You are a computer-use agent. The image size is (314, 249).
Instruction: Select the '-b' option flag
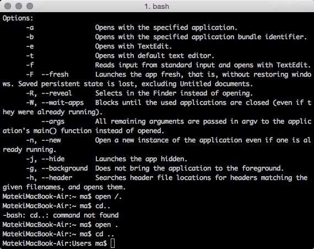click(x=30, y=37)
